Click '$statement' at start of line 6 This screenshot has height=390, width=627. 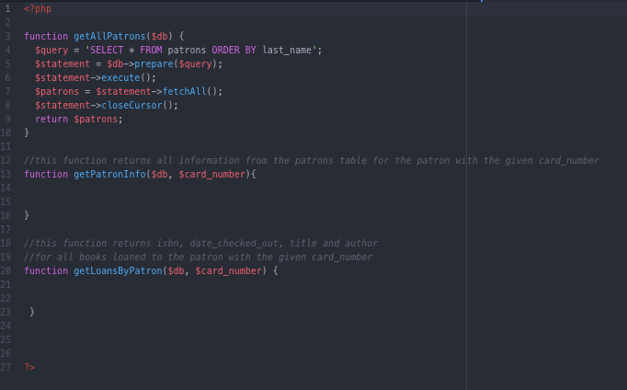[x=63, y=77]
